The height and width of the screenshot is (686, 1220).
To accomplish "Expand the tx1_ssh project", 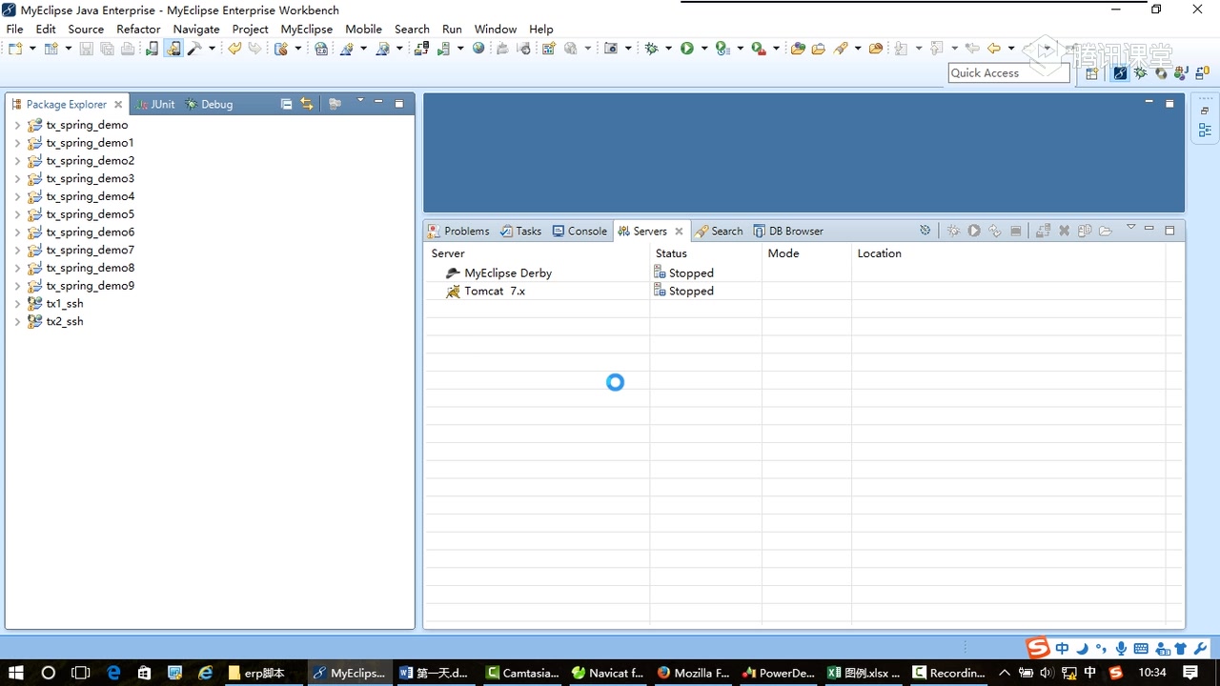I will [x=17, y=304].
